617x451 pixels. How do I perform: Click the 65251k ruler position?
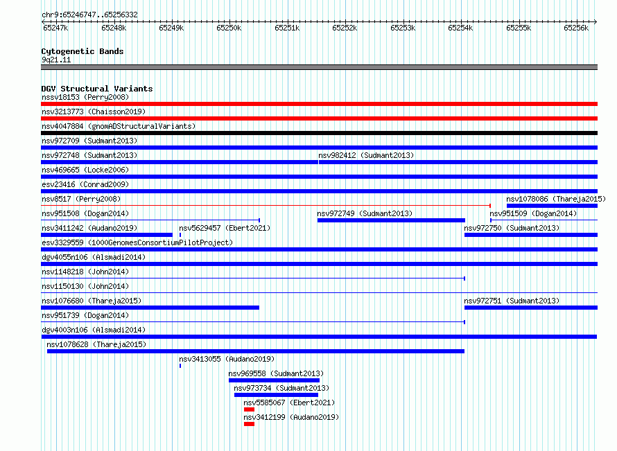point(287,28)
